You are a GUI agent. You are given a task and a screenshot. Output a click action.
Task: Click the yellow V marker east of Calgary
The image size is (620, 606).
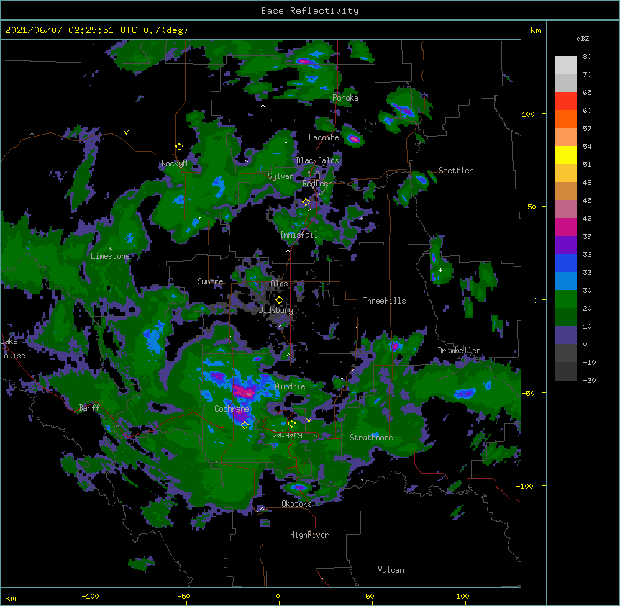click(x=309, y=420)
